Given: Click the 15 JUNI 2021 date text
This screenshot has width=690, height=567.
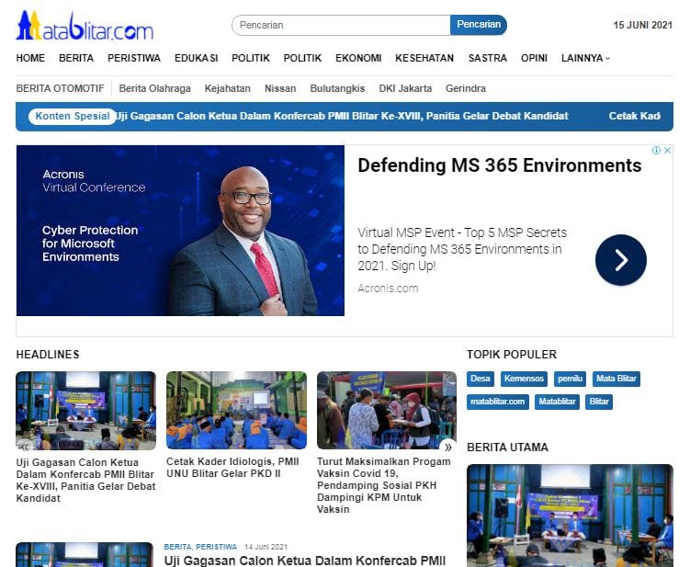Looking at the screenshot, I should pyautogui.click(x=643, y=25).
